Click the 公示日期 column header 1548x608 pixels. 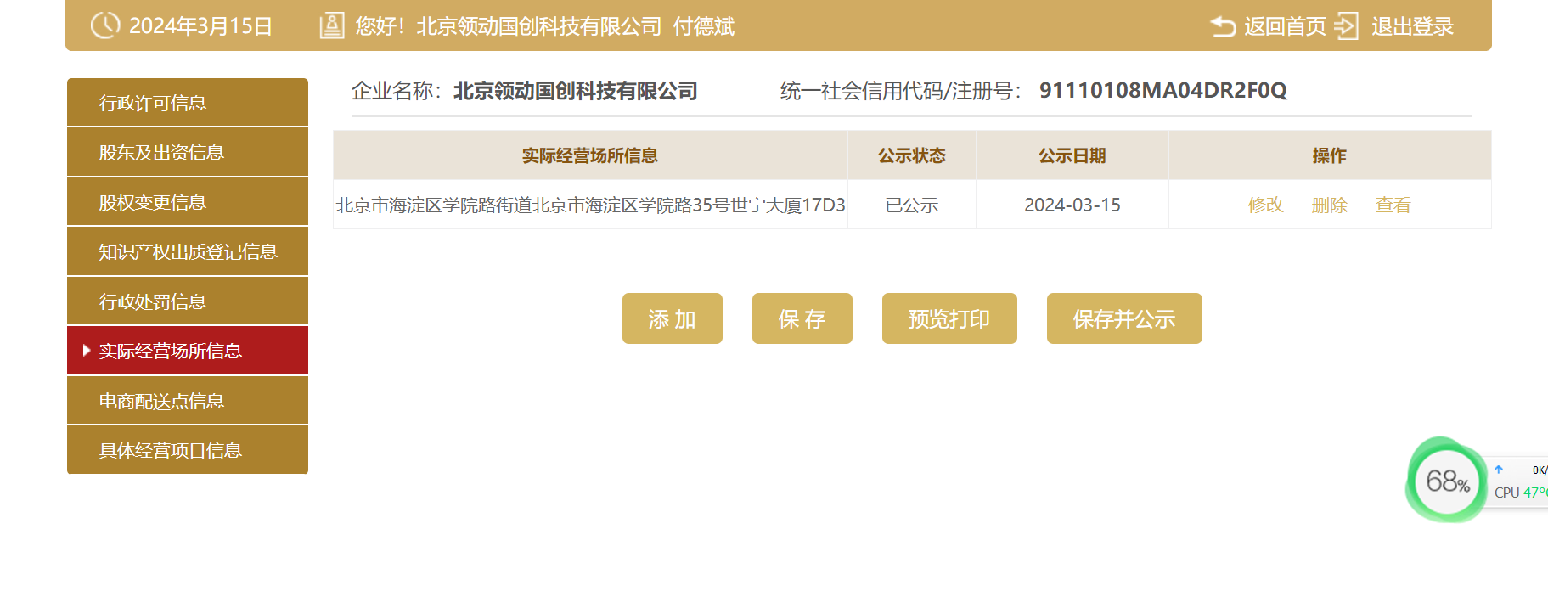coord(1072,155)
